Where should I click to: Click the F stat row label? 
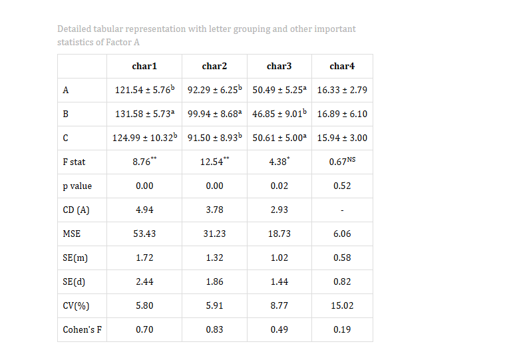(x=74, y=162)
